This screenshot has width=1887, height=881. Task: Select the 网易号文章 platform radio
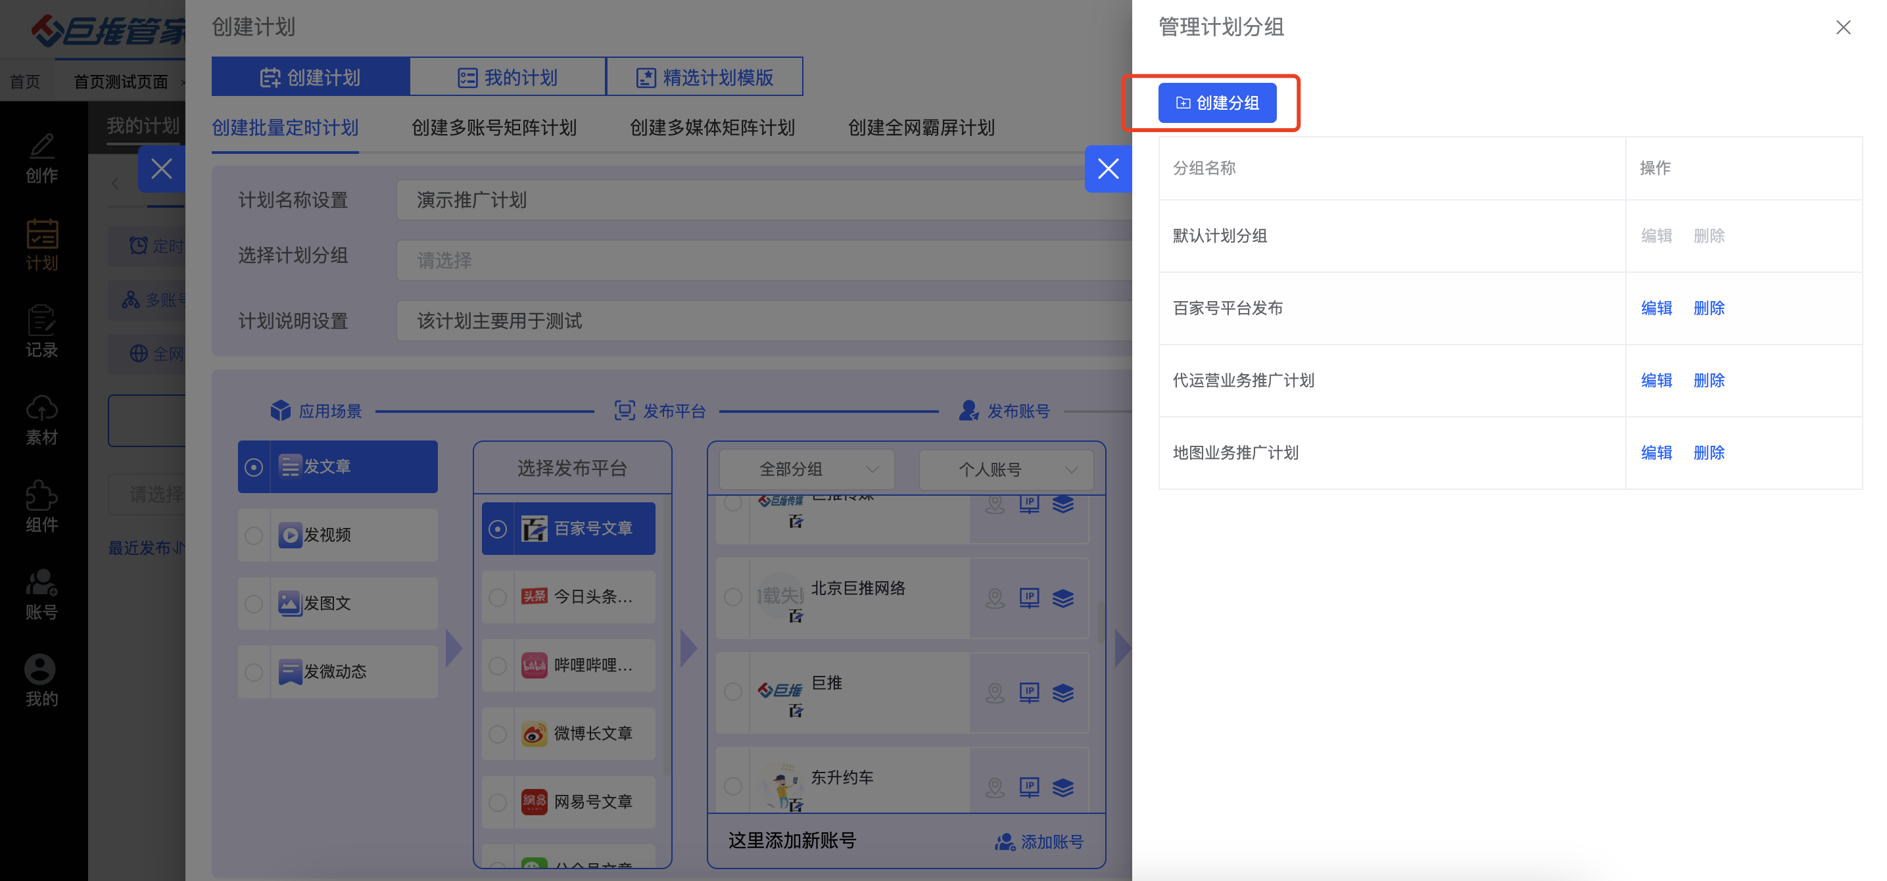click(497, 802)
